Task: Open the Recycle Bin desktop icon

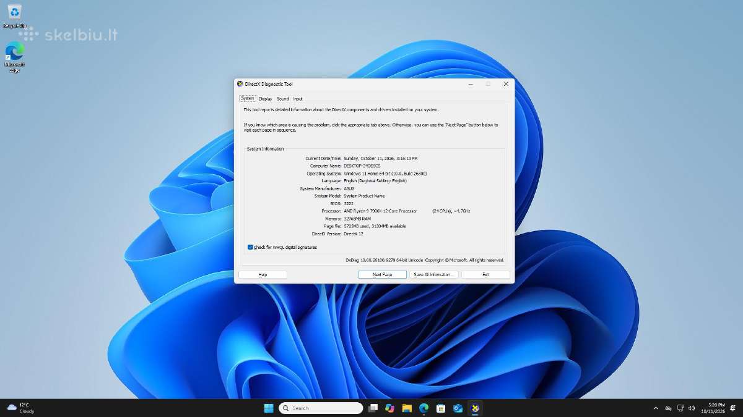Action: tap(15, 15)
